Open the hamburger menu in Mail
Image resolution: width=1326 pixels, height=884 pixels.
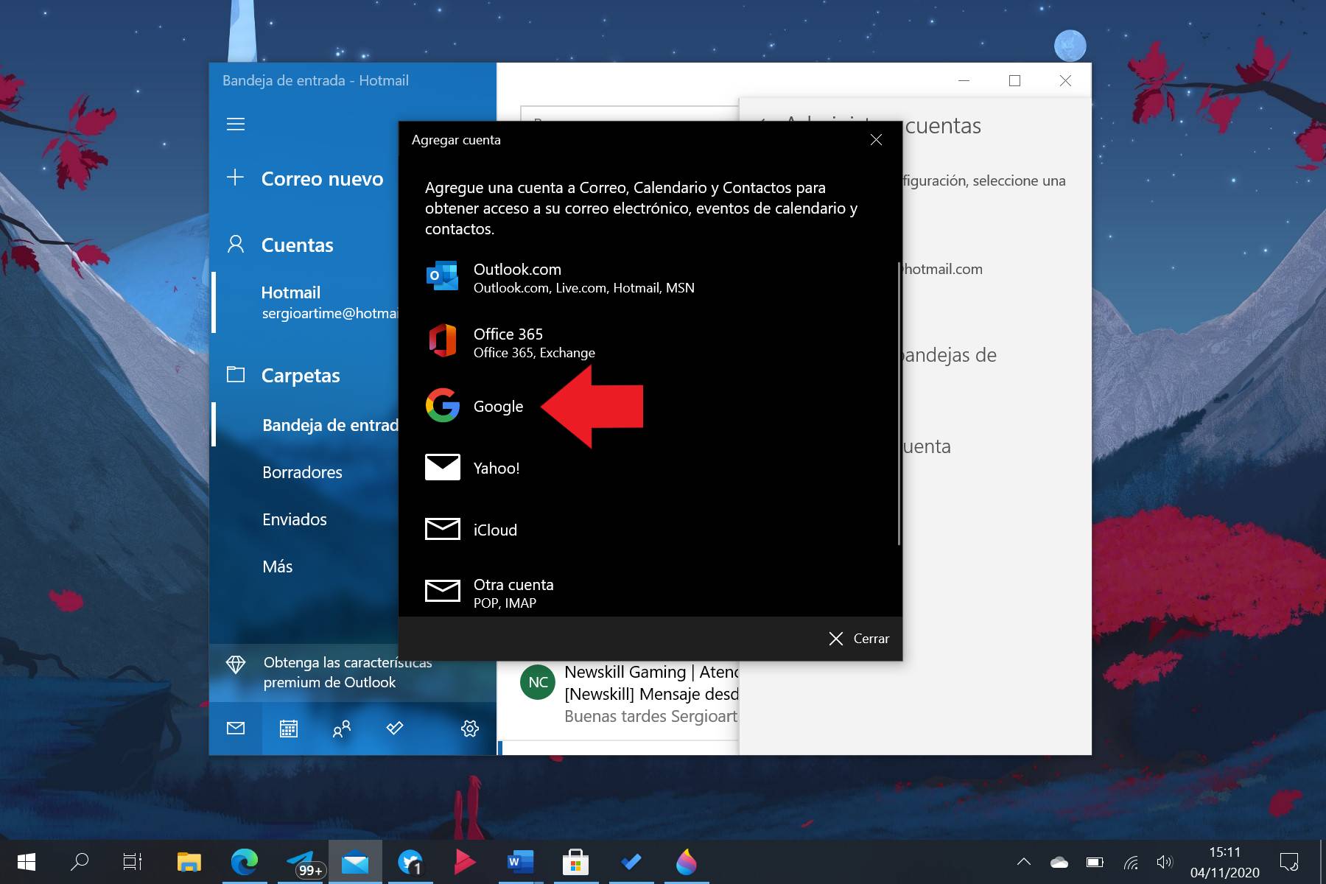tap(236, 124)
